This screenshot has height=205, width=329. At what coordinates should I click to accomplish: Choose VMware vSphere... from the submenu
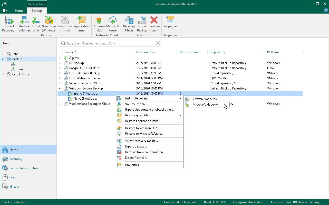coord(207,99)
